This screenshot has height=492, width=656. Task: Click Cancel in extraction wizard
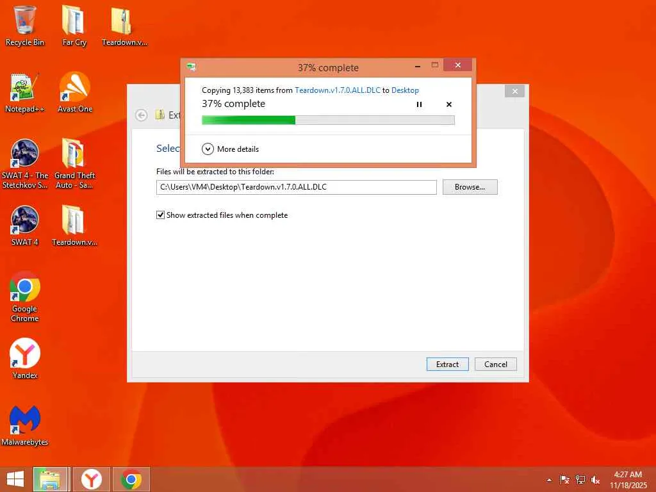click(x=496, y=365)
